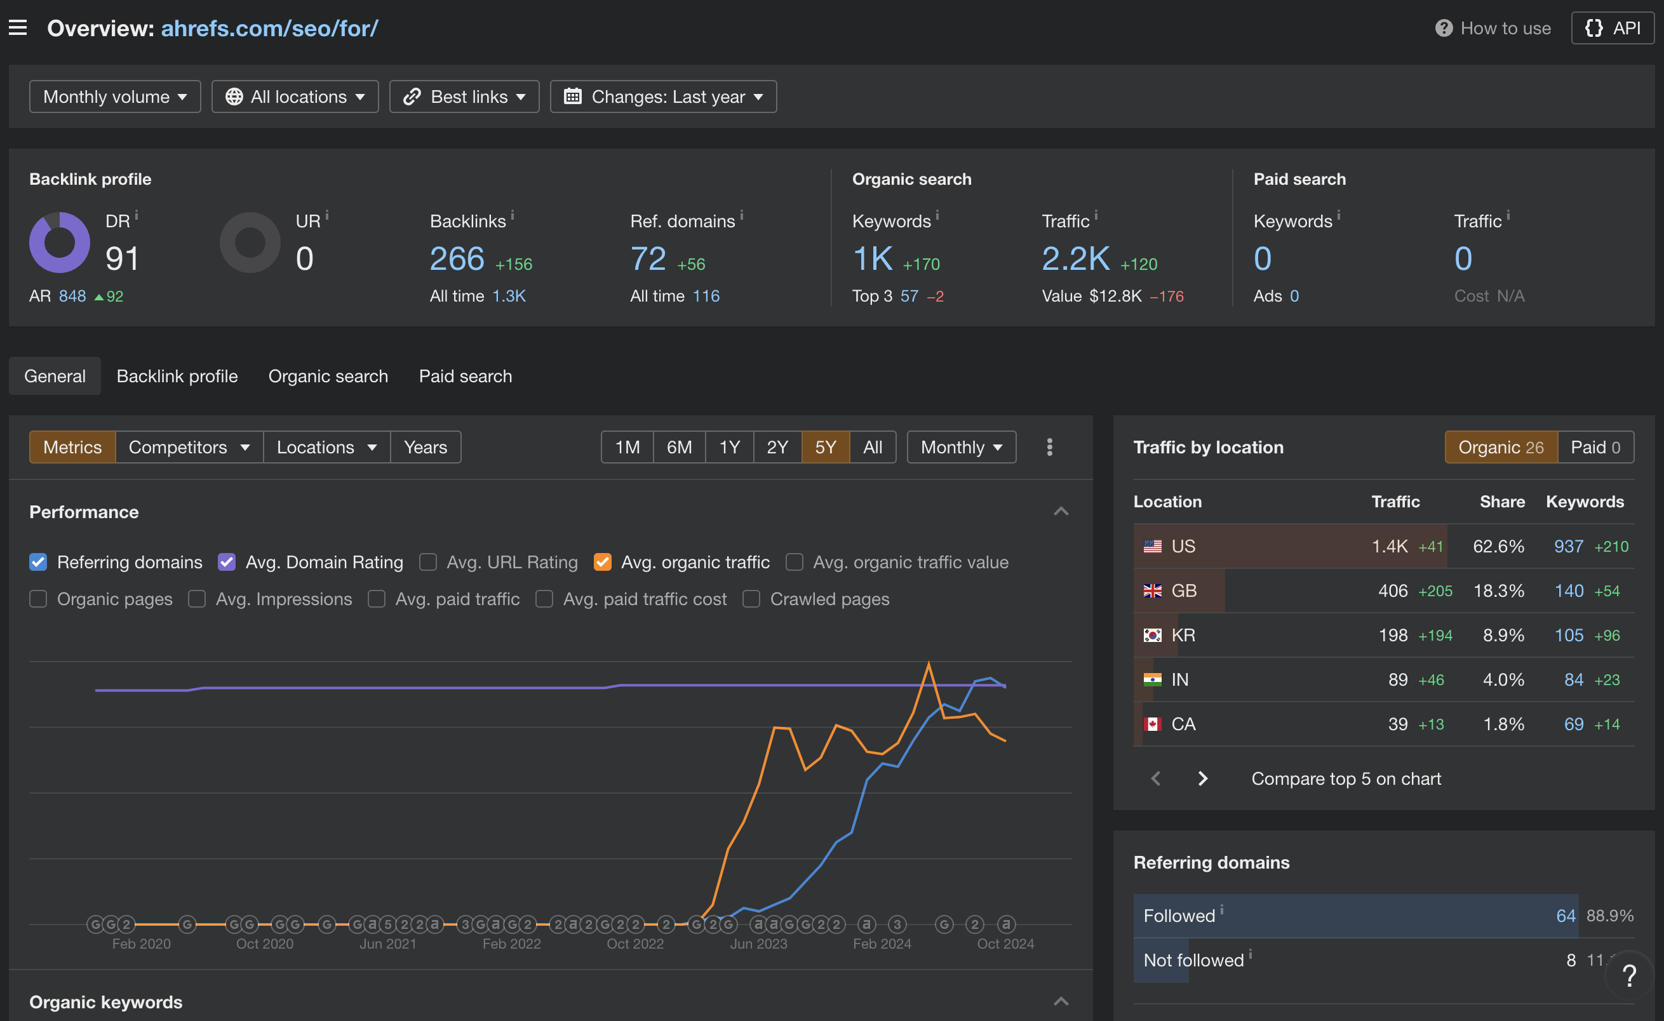Uncheck Avg. organic traffic metric
Screen dimensions: 1664x1021
pyautogui.click(x=602, y=562)
